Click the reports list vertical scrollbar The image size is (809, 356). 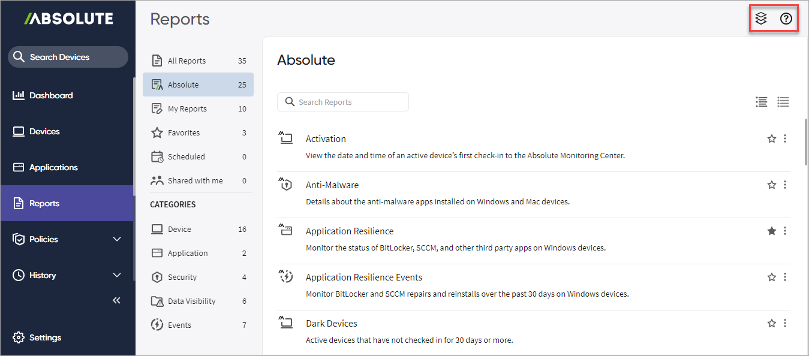[805, 142]
